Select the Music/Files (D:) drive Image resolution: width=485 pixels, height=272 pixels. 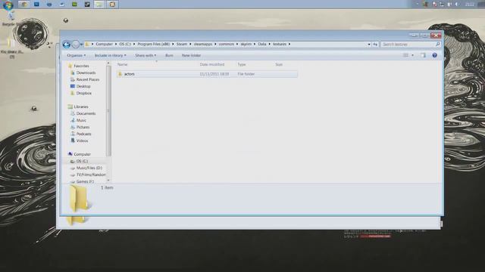[89, 168]
